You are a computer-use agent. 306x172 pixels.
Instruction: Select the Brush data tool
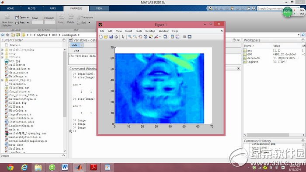(156, 37)
